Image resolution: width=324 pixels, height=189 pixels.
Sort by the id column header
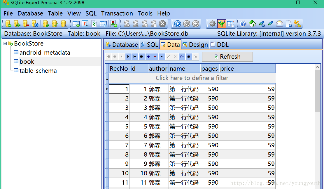click(139, 69)
